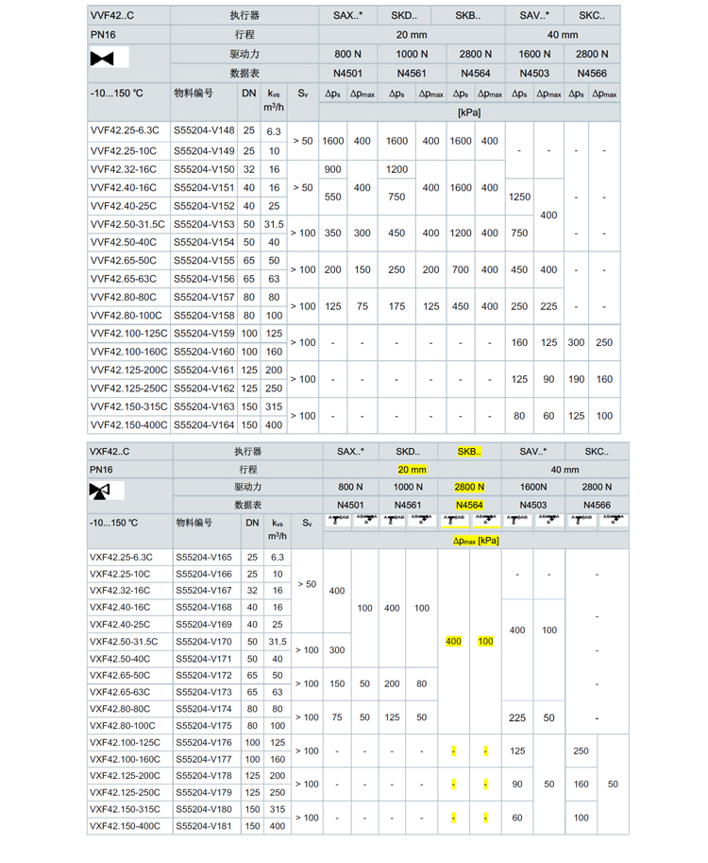Click the VXF42.32-16C model name
The width and height of the screenshot is (708, 863).
pyautogui.click(x=119, y=591)
